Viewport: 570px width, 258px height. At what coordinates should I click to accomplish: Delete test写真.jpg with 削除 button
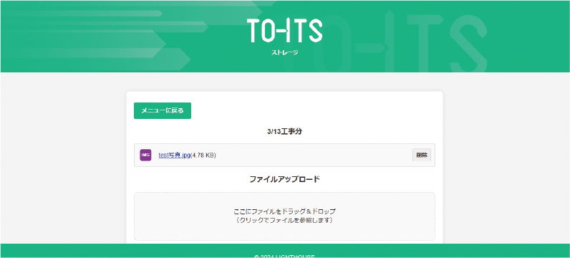pos(422,155)
